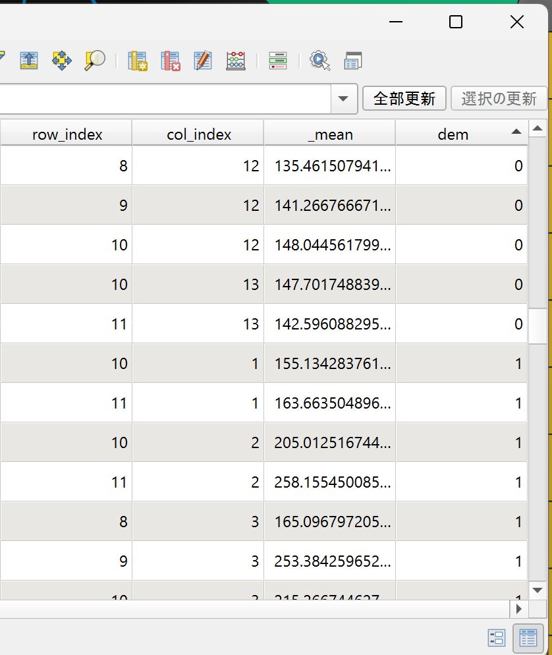
Task: Select cell 205.012516744...
Action: 330,443
